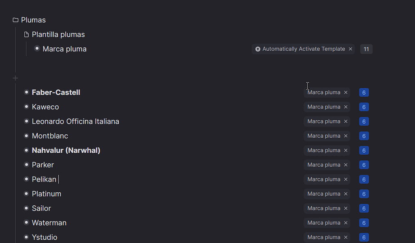
Task: Click the Marca pluma tag on Waterman
Action: (323, 223)
